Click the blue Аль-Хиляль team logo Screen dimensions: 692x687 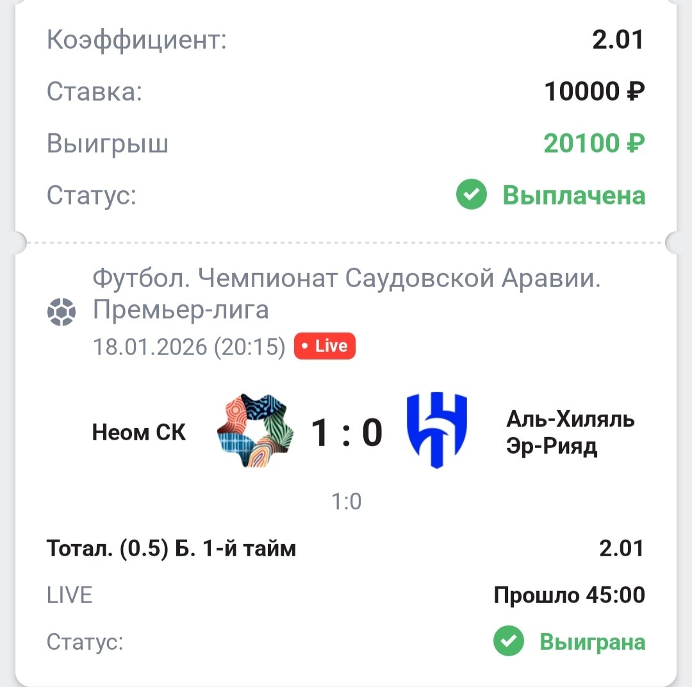pos(437,431)
